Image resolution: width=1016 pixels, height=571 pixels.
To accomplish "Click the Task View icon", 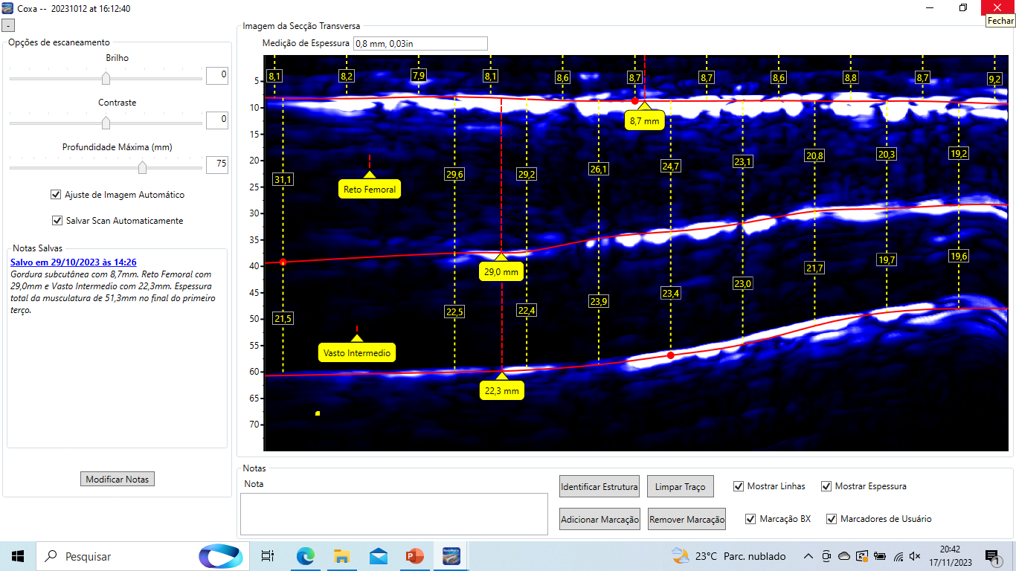I will [268, 556].
